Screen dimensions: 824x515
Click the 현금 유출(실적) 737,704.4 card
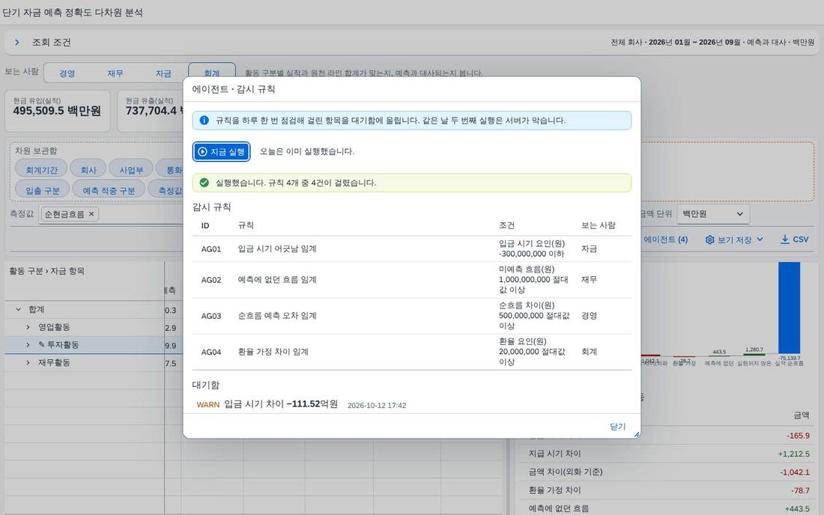[151, 110]
